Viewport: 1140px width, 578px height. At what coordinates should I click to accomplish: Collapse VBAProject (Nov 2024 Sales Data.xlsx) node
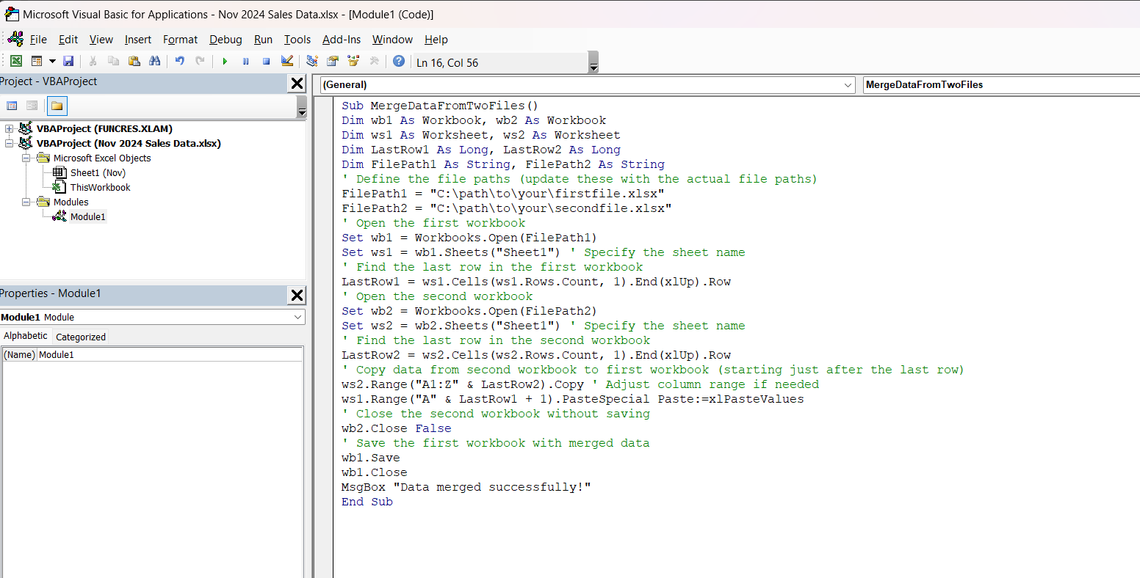[x=9, y=144]
